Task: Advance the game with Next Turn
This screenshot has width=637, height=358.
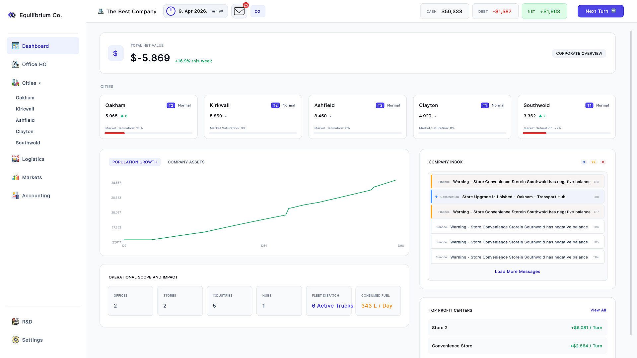Action: pyautogui.click(x=601, y=11)
